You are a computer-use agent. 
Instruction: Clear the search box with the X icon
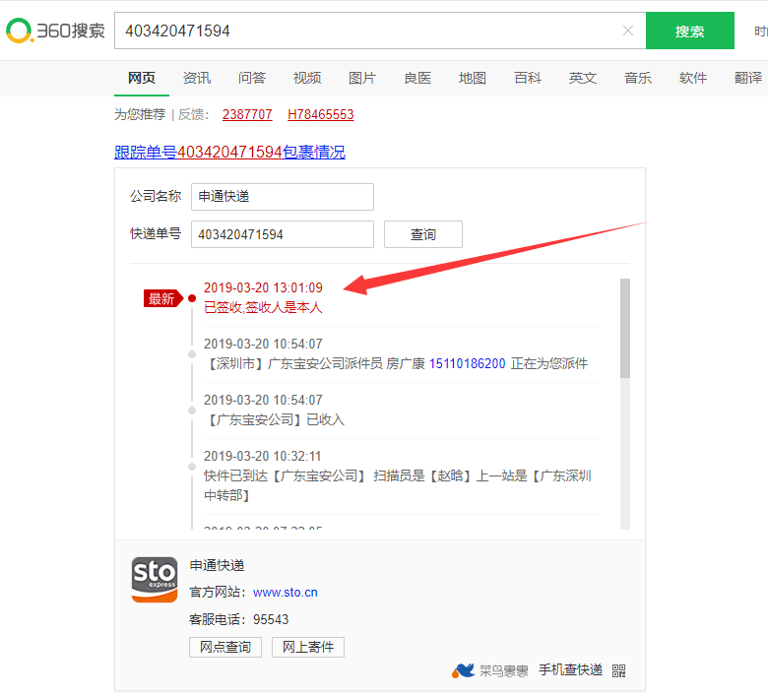628,31
